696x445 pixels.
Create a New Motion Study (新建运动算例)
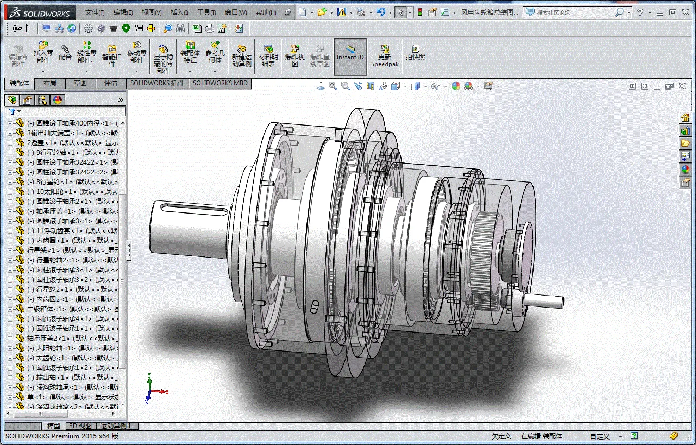point(242,55)
